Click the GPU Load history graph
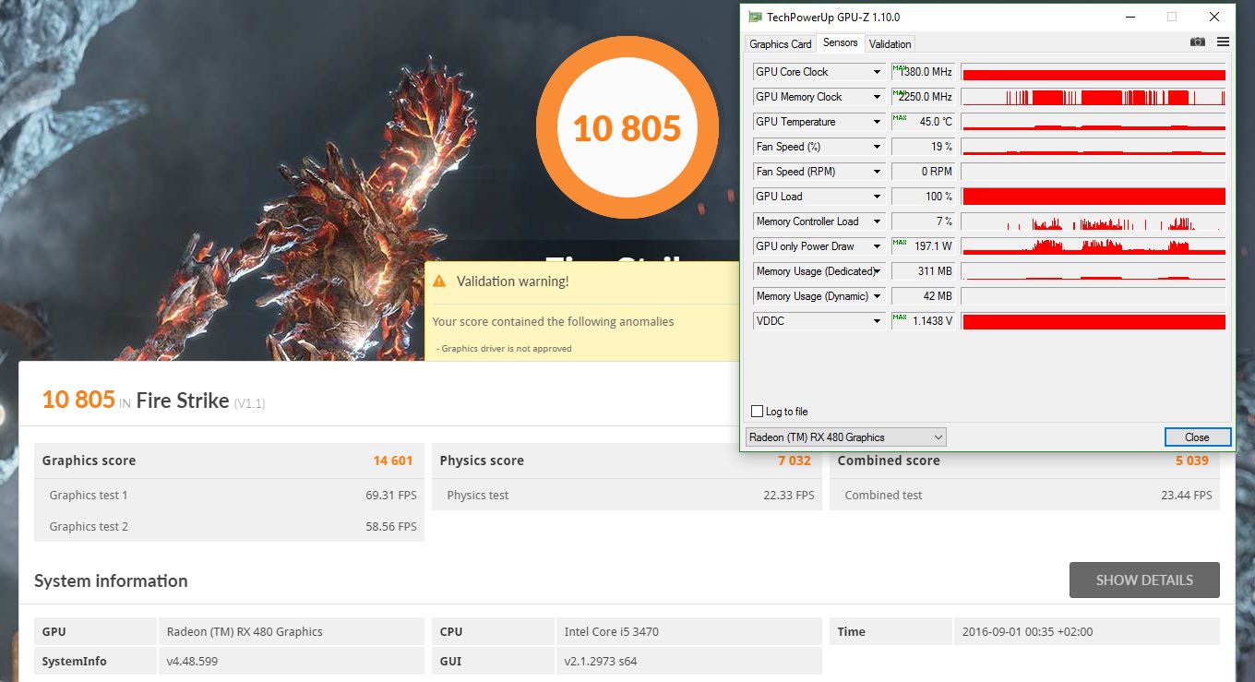 [x=1094, y=197]
